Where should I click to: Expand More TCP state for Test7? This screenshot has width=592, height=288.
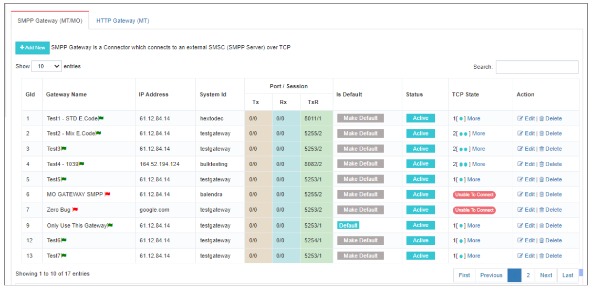point(474,256)
